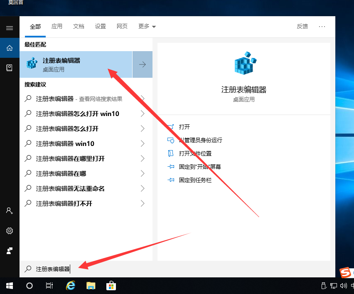Click the arrow beside 注册表编辑器 best match
Screen dimensions: 354x294
click(x=143, y=64)
